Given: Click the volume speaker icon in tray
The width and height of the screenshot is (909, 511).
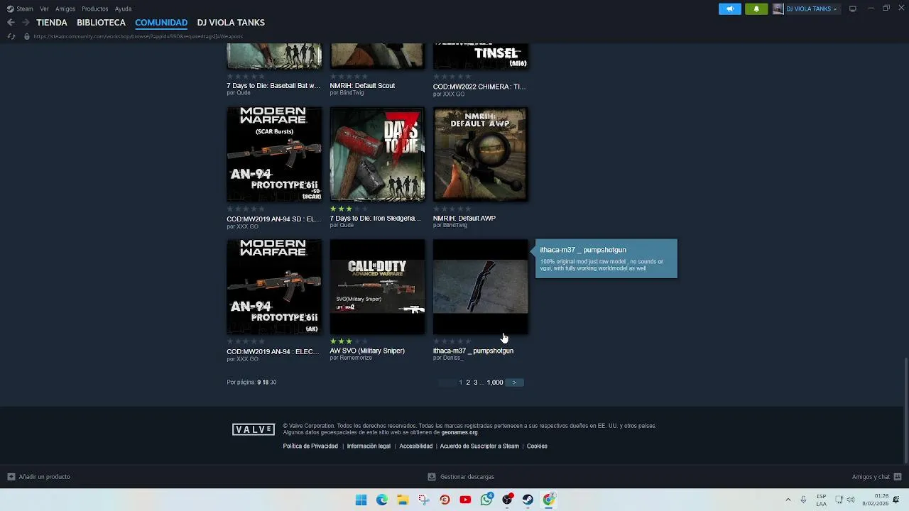Looking at the screenshot, I should coord(851,500).
